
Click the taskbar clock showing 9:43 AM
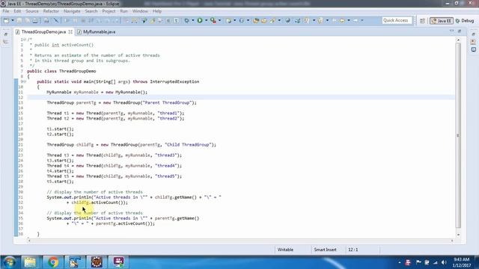coord(462,262)
